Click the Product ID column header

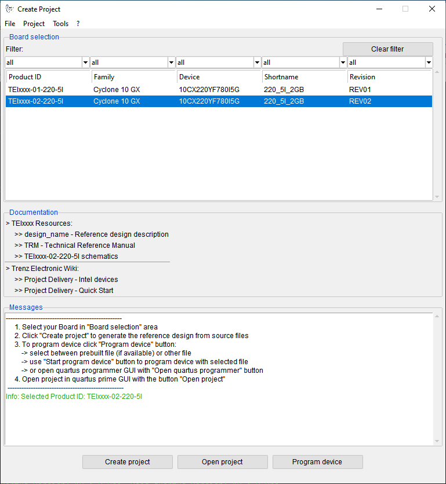tap(48, 77)
